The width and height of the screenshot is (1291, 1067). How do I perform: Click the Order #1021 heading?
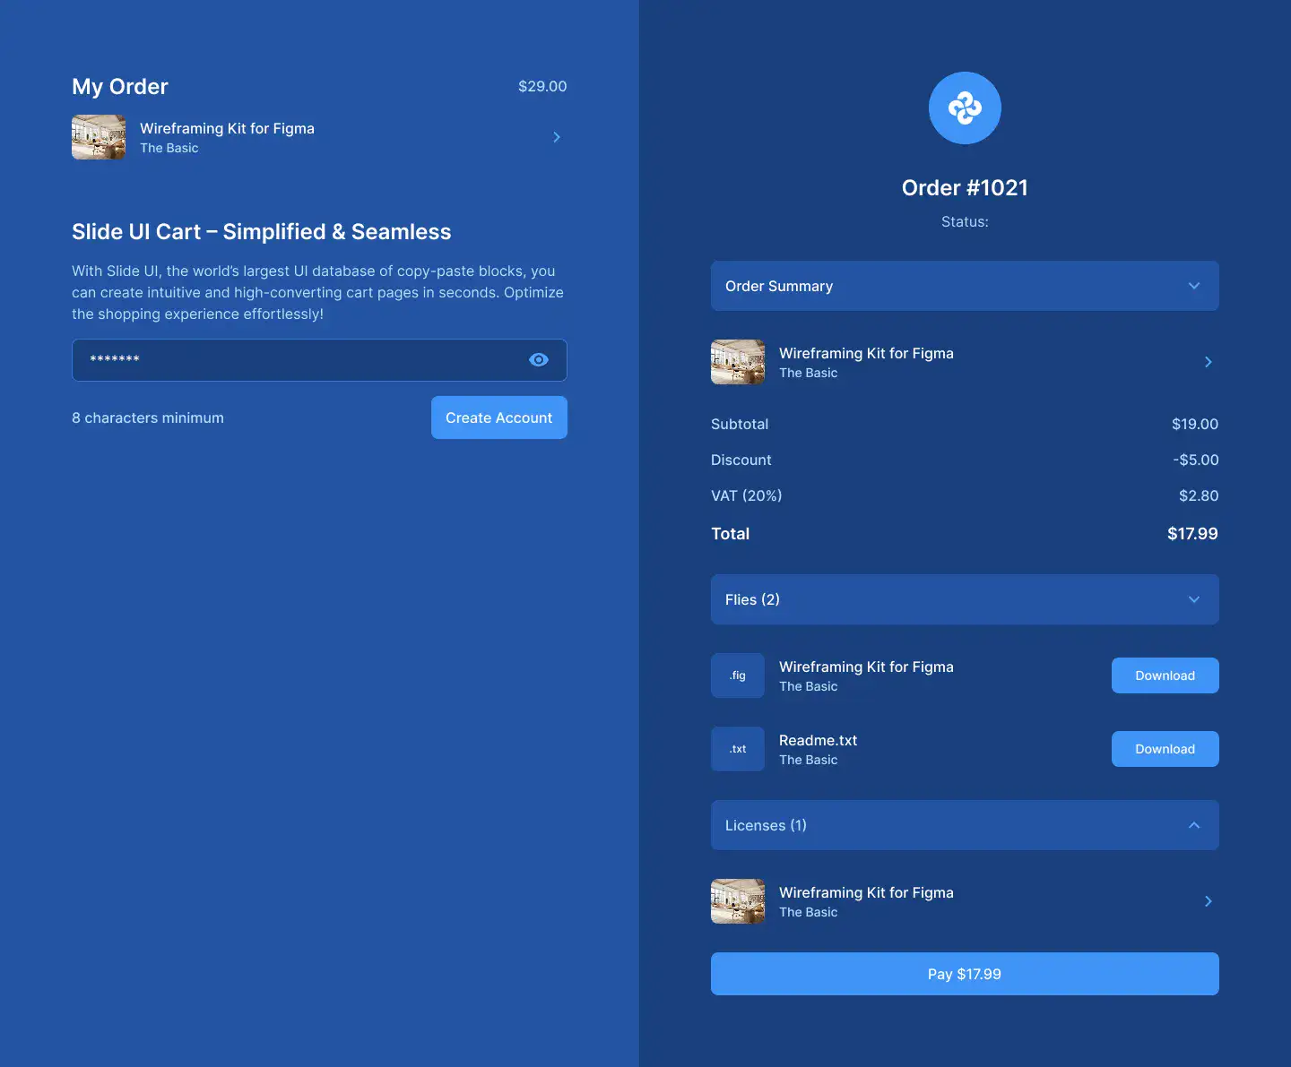(965, 187)
